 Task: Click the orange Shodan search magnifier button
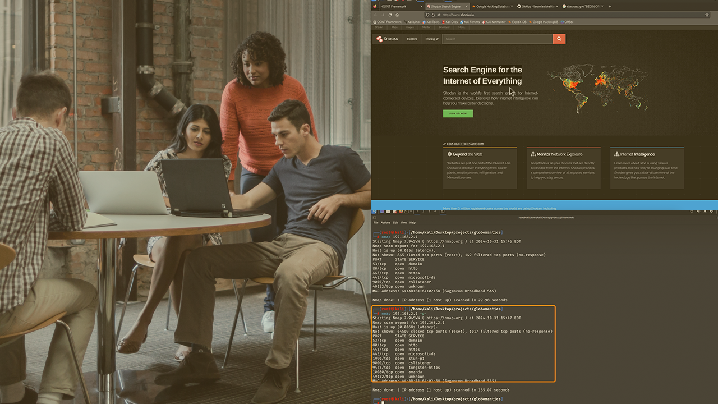(559, 39)
